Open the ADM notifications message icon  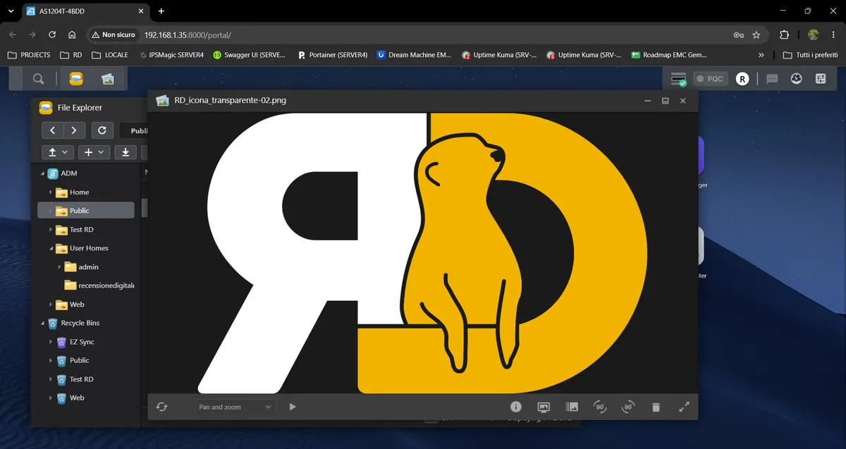pyautogui.click(x=772, y=79)
